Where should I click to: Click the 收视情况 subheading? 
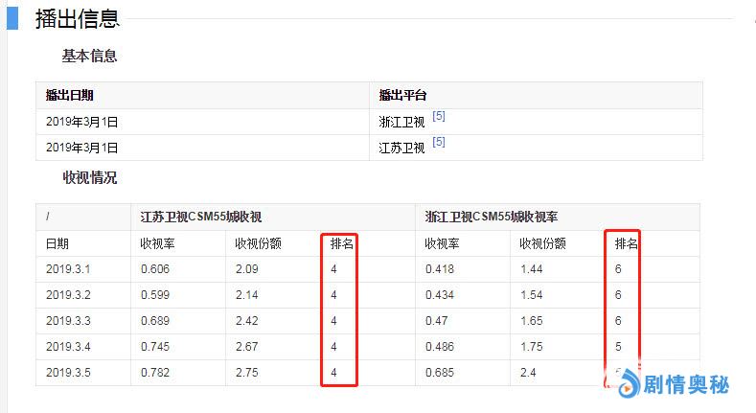[89, 177]
